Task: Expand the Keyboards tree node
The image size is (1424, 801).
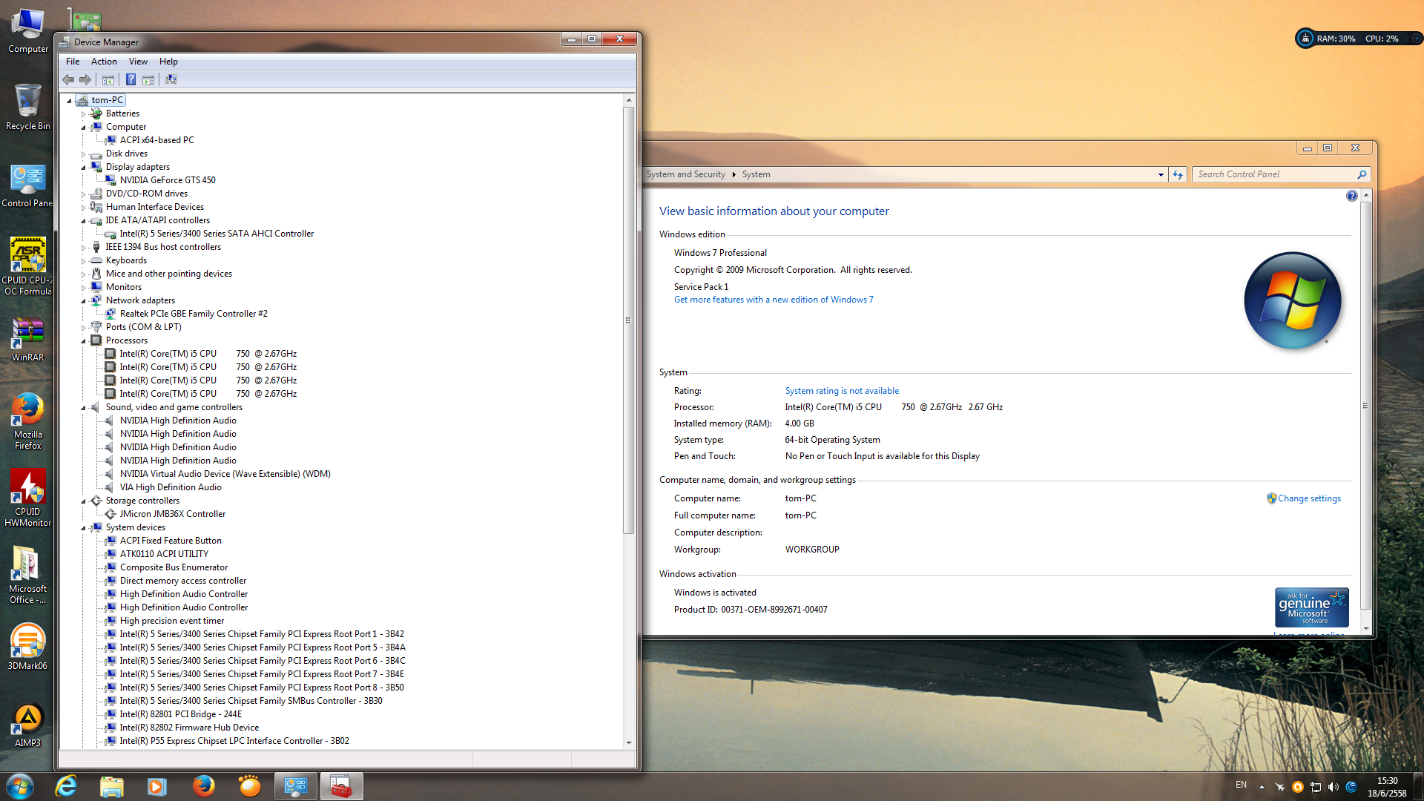Action: [x=84, y=261]
